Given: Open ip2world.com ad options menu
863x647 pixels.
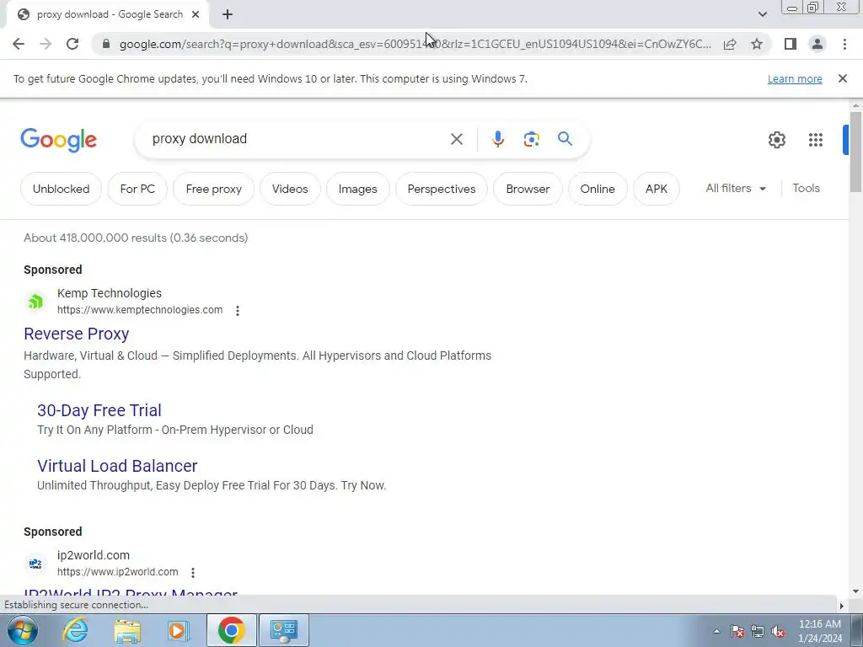Looking at the screenshot, I should click(x=193, y=573).
